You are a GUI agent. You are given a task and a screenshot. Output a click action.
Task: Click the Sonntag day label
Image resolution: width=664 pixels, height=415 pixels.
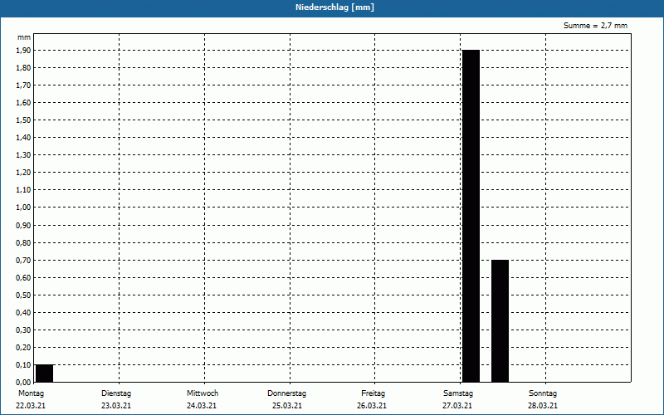(x=543, y=393)
